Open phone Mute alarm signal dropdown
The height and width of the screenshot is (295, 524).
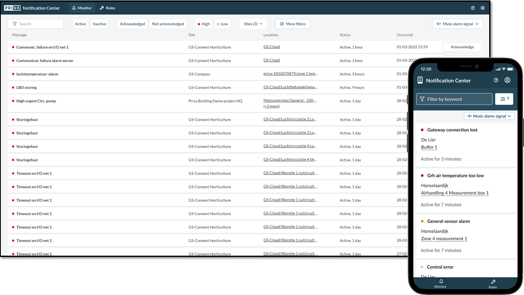pyautogui.click(x=489, y=116)
